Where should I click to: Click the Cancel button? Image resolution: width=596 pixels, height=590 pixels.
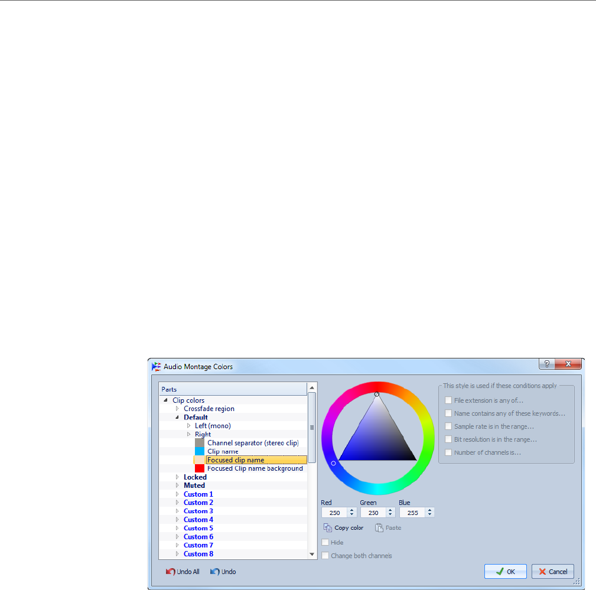553,571
